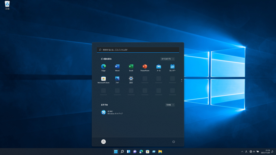Open the user account profile menu
This screenshot has width=276, height=155.
coord(103,142)
